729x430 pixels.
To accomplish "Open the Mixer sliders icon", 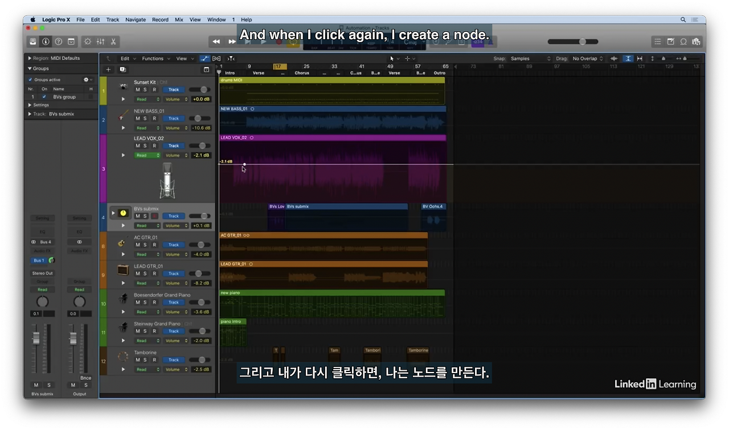I will click(x=100, y=42).
